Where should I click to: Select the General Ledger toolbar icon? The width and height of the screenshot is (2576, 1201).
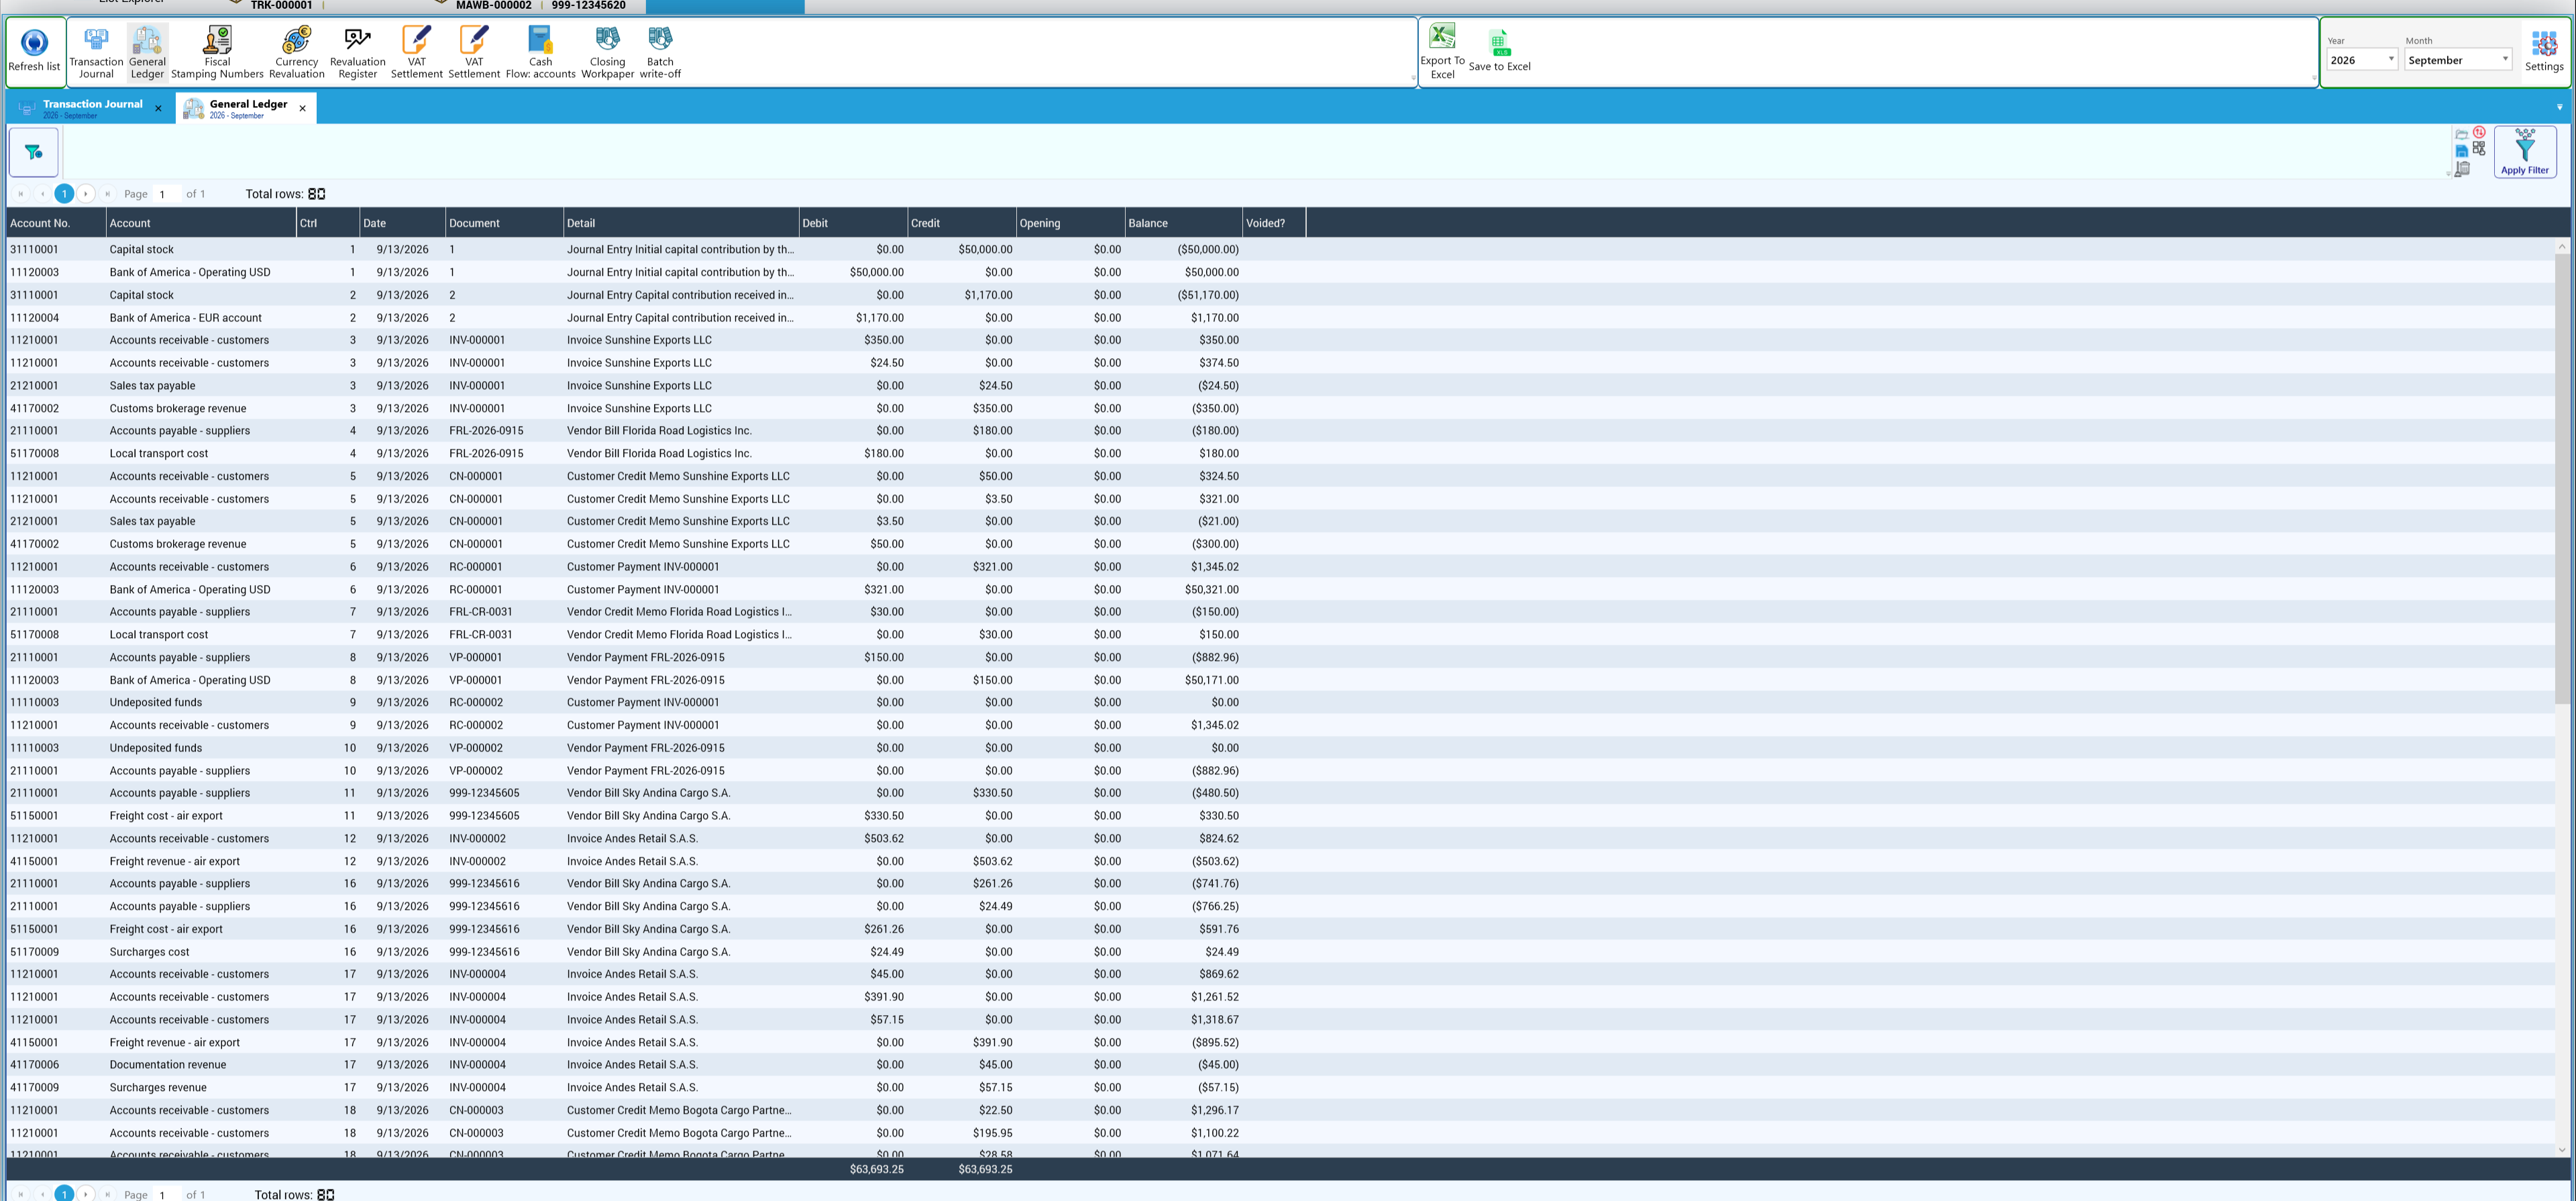click(x=147, y=52)
